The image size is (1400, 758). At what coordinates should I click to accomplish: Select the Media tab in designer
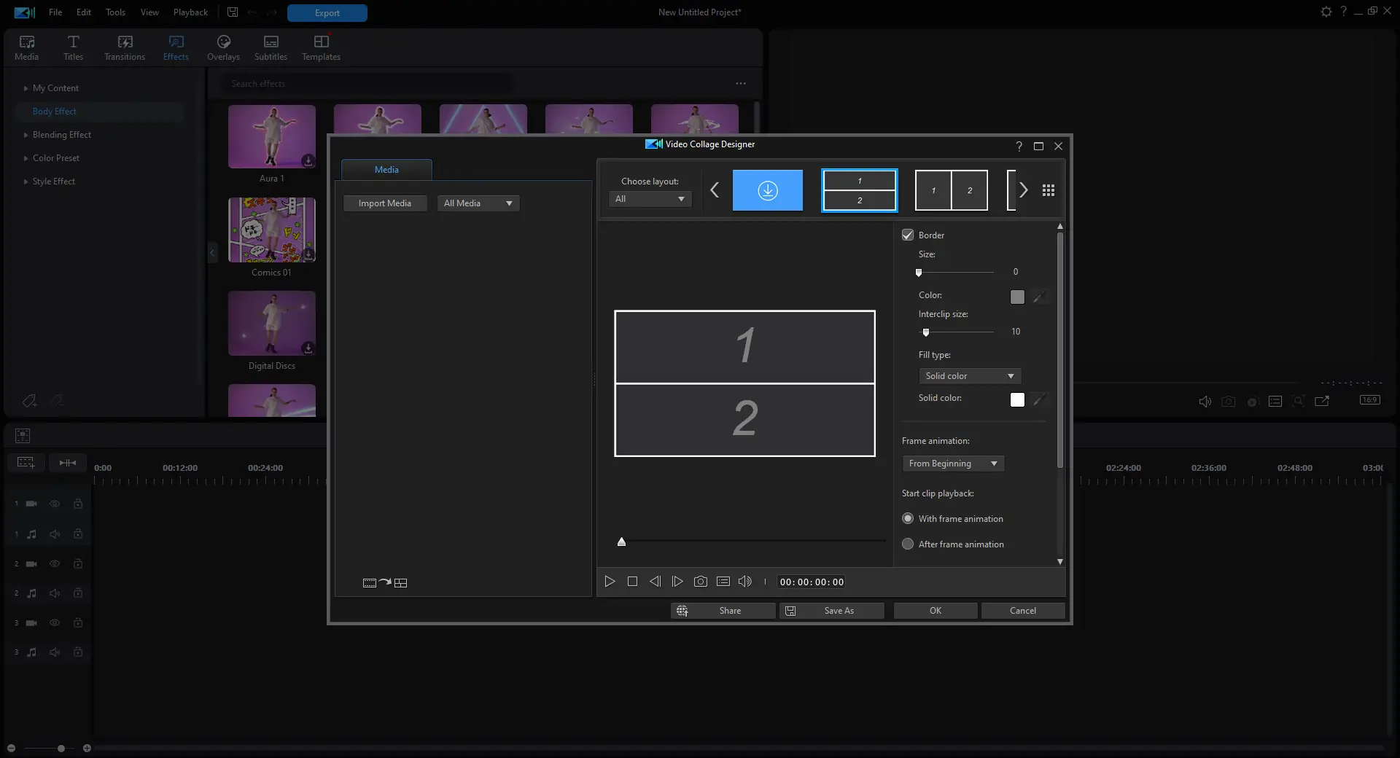[386, 170]
